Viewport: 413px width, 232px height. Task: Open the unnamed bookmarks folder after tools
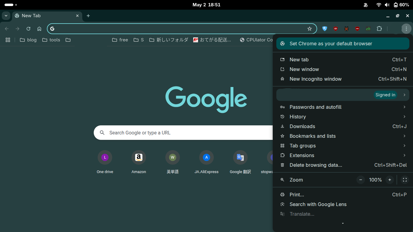coord(68,40)
